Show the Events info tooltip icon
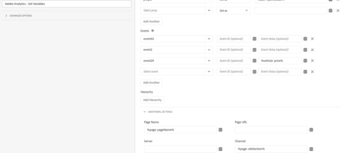The image size is (341, 153). (153, 31)
